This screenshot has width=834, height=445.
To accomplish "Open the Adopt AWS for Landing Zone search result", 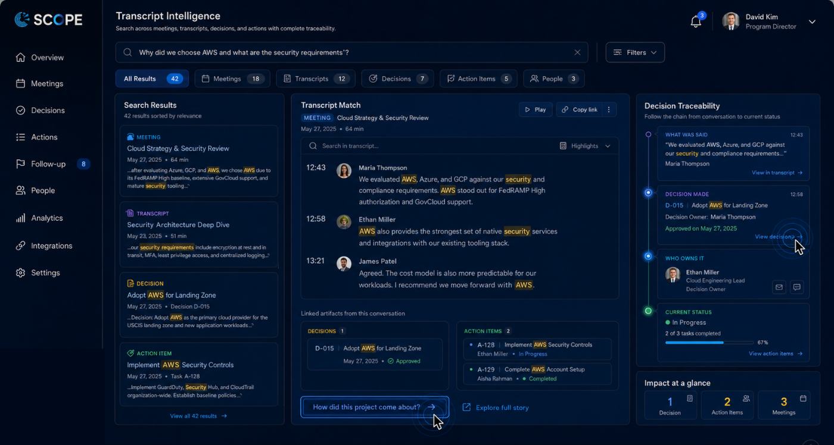I will point(199,305).
